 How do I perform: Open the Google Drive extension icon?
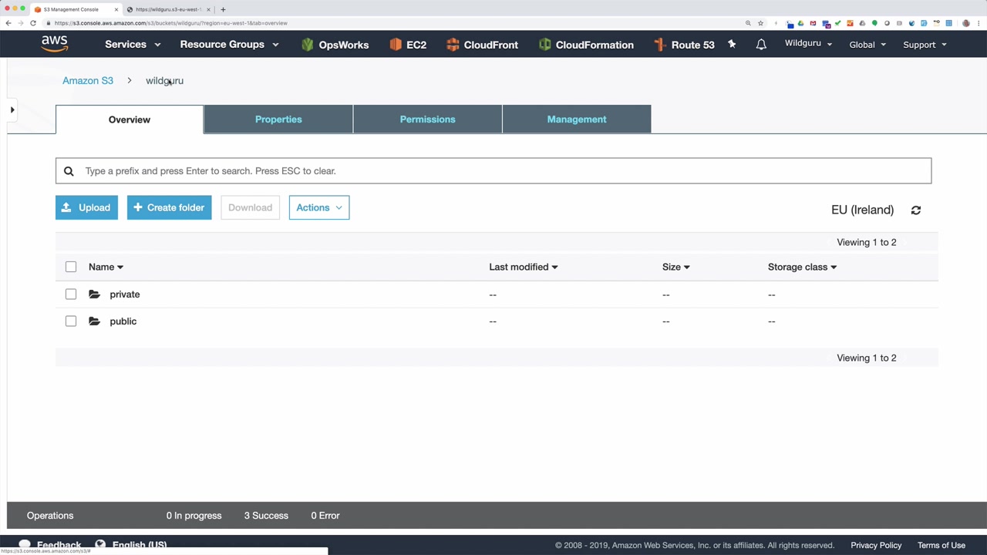tap(800, 23)
